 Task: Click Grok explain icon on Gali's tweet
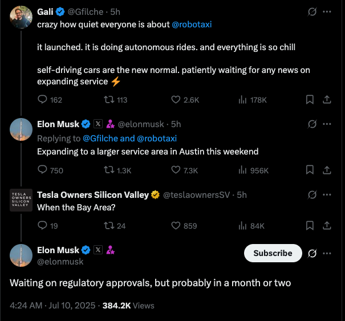coord(312,11)
